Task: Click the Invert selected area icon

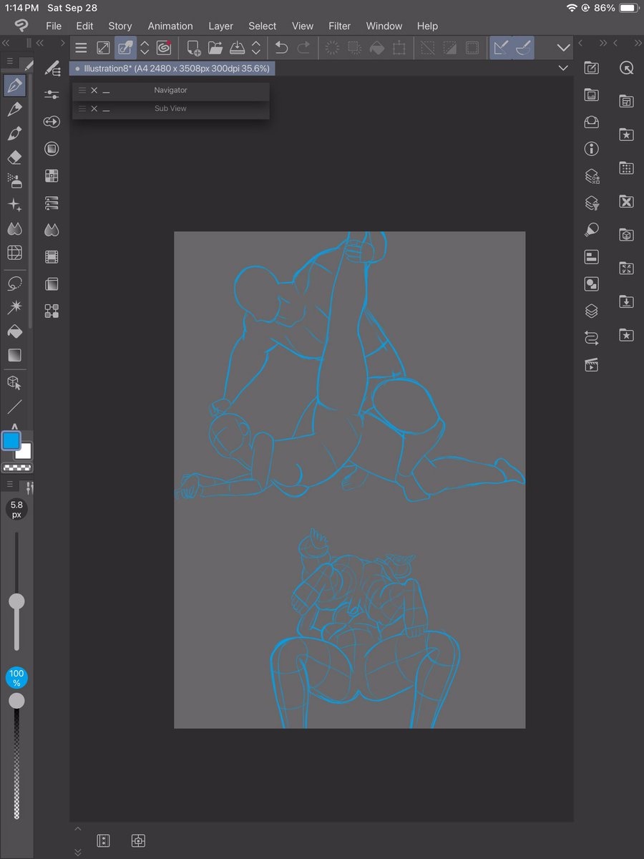Action: (449, 48)
